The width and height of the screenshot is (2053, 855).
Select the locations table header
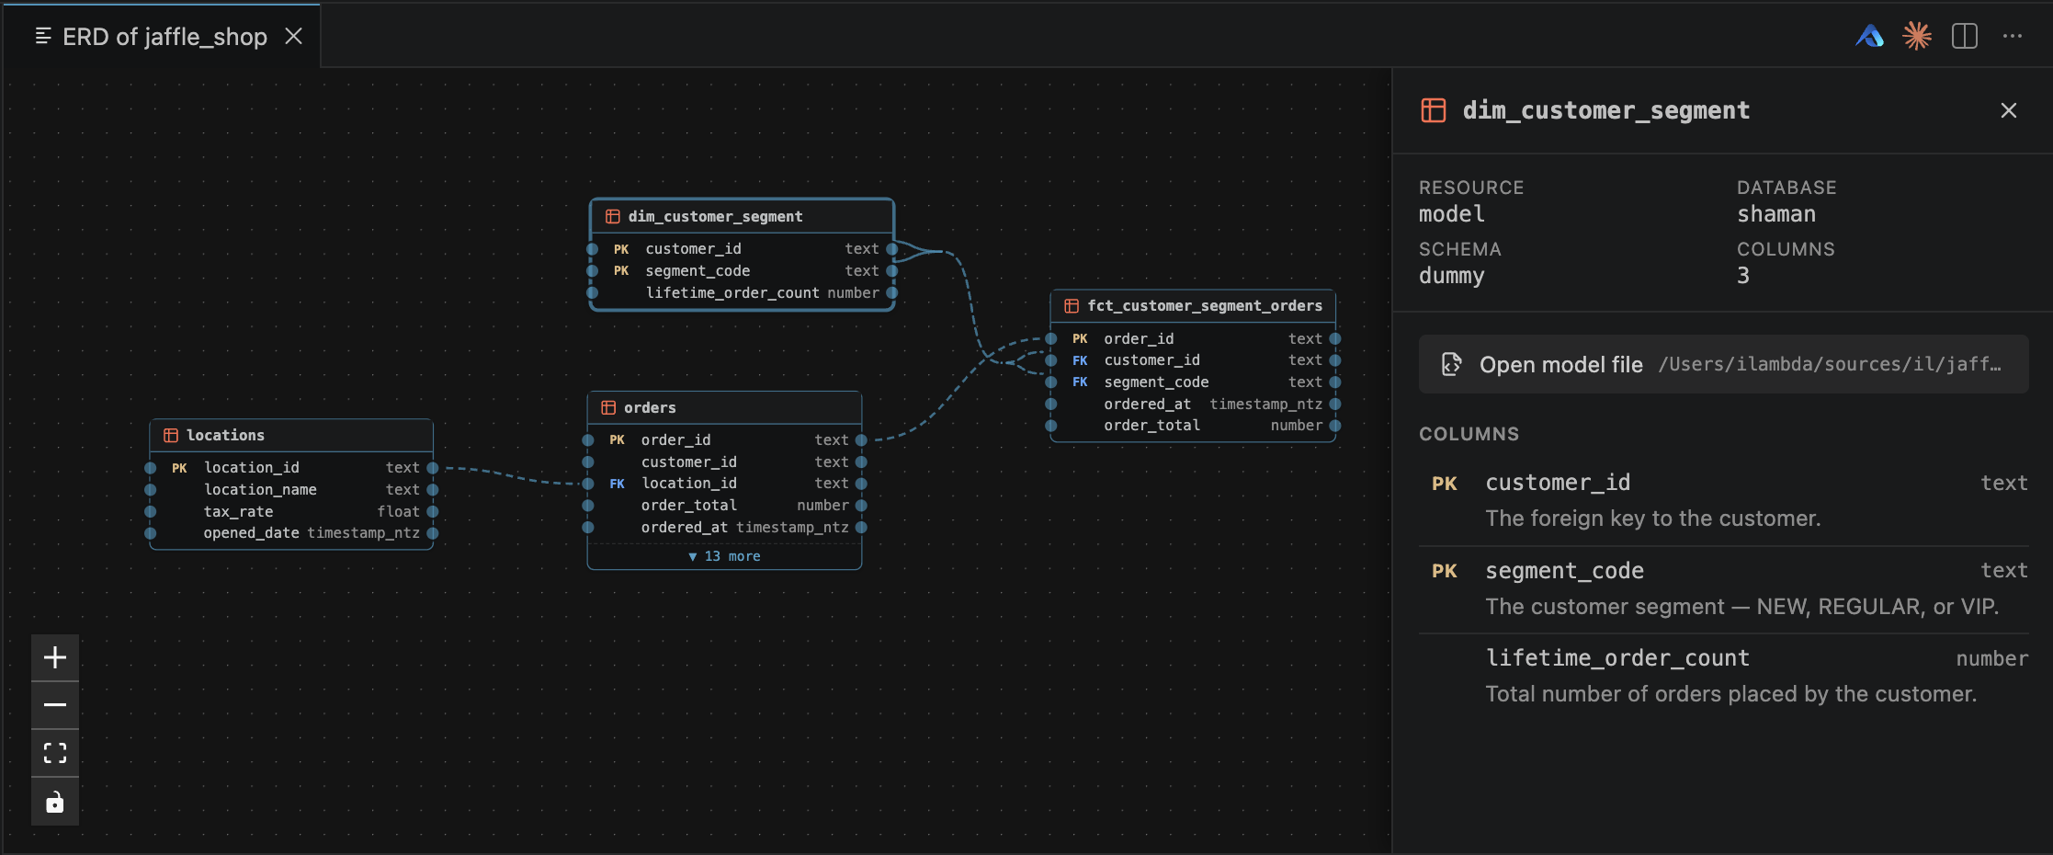pos(291,435)
